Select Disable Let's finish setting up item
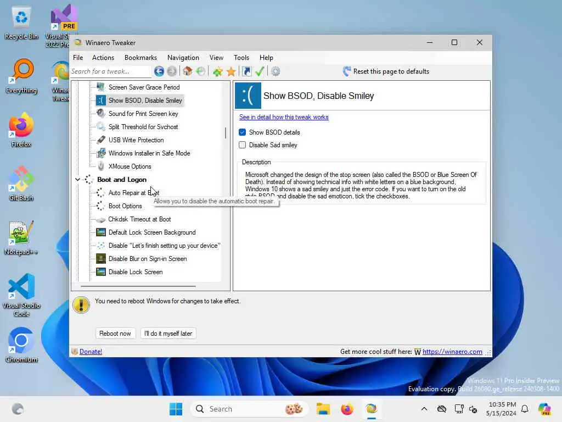This screenshot has width=562, height=422. (164, 246)
